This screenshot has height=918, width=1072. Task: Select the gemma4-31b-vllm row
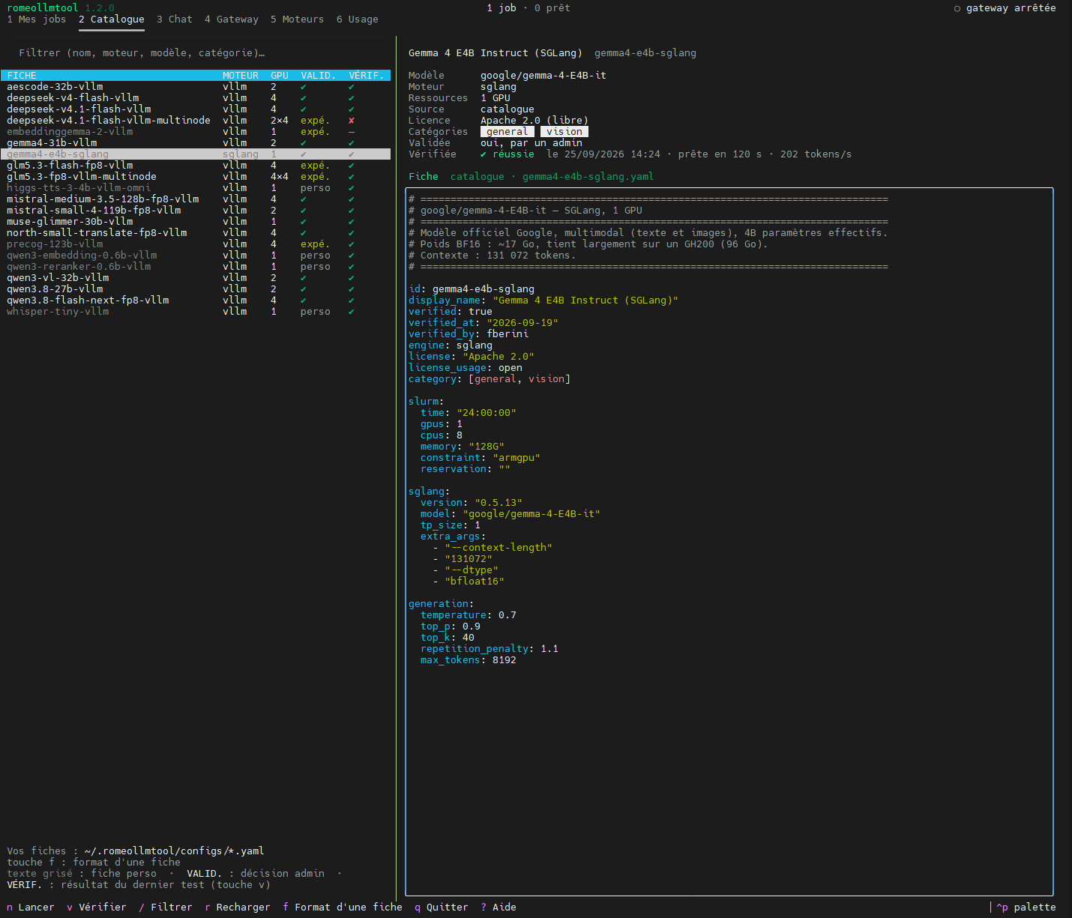coord(196,143)
